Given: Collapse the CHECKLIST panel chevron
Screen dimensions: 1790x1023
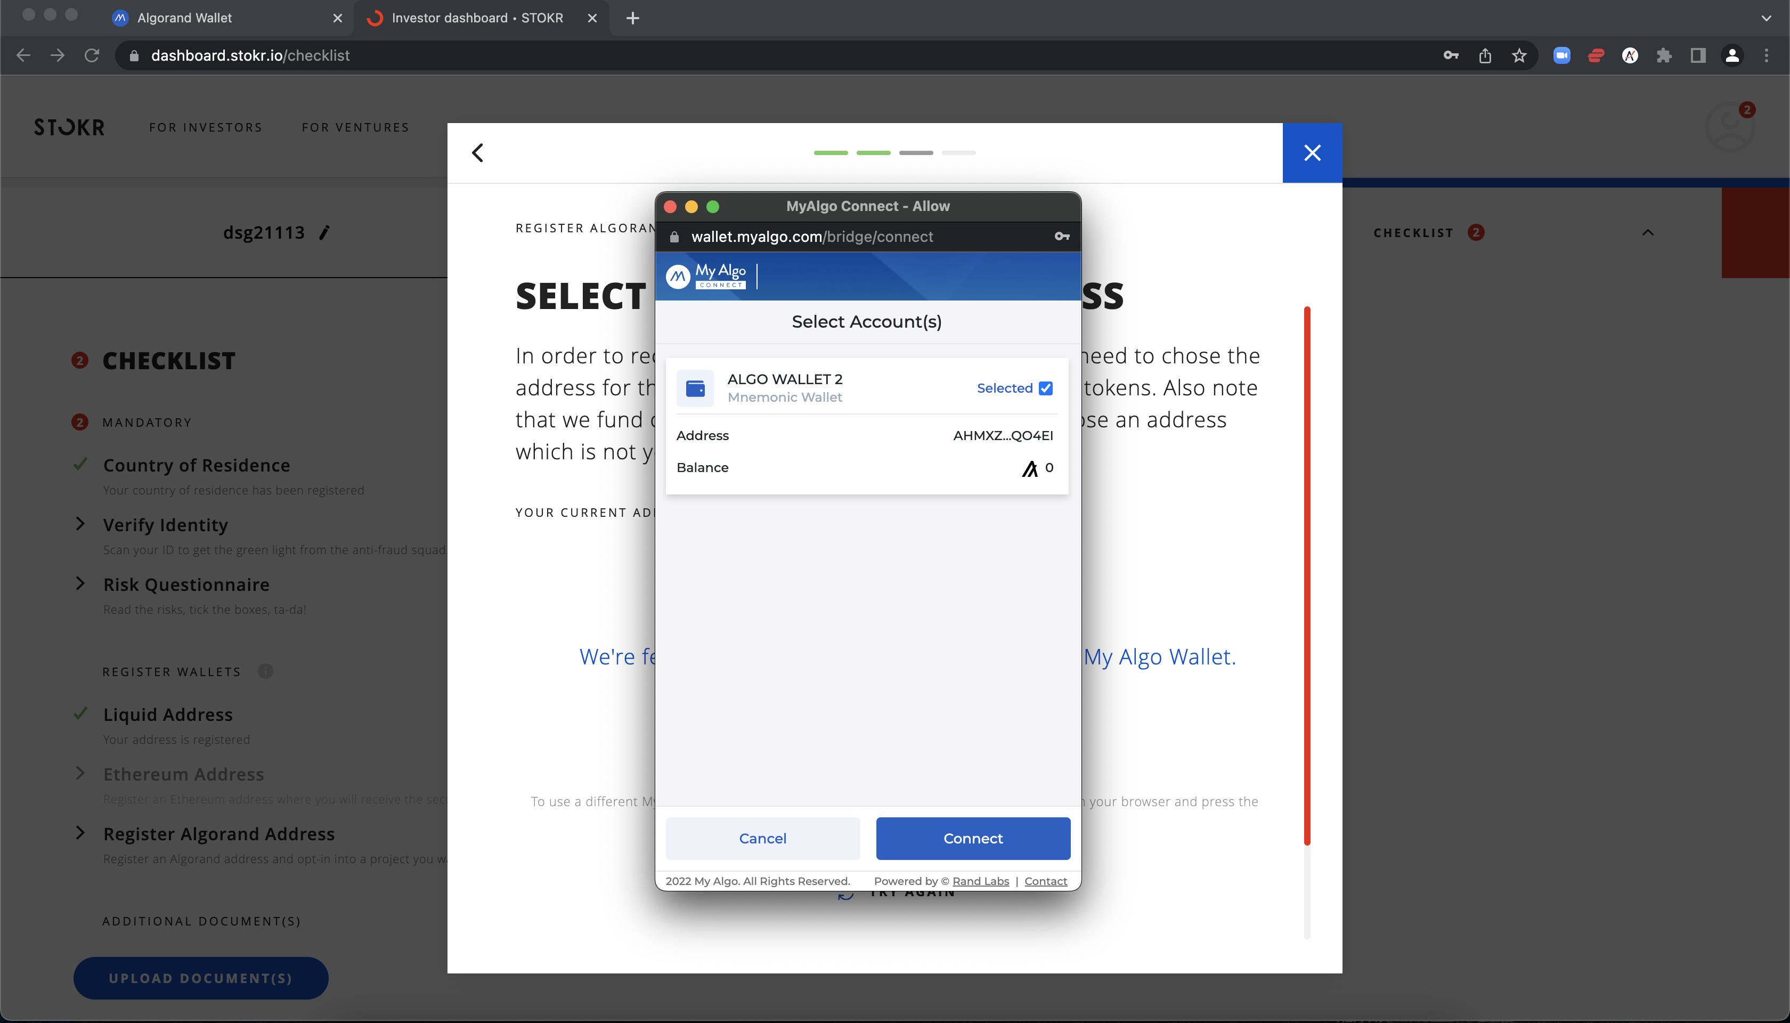Looking at the screenshot, I should click(1648, 232).
